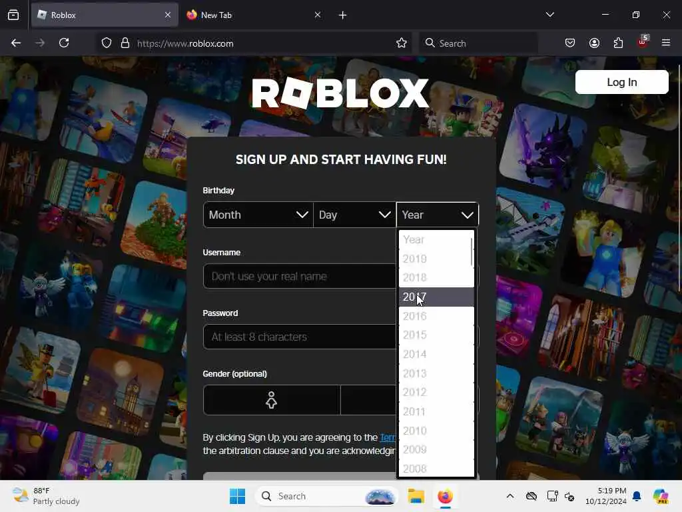This screenshot has height=512, width=682.
Task: Open the cloud sync tray icon
Action: 531,496
